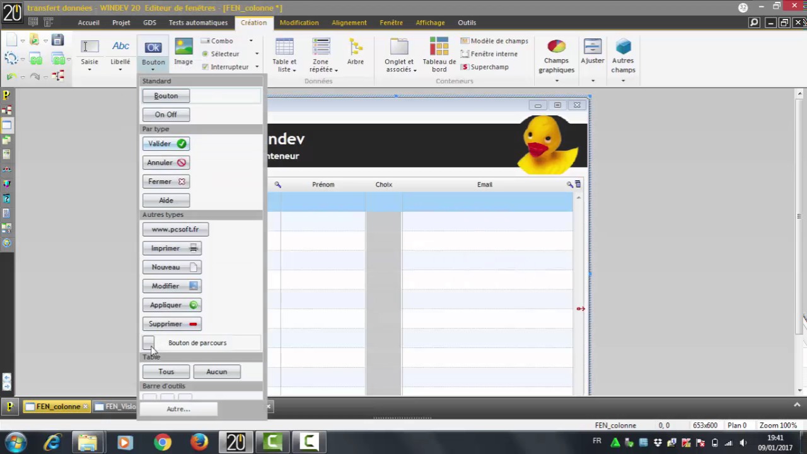807x454 pixels.
Task: Open Champs graphiques chart icon
Action: click(x=556, y=47)
